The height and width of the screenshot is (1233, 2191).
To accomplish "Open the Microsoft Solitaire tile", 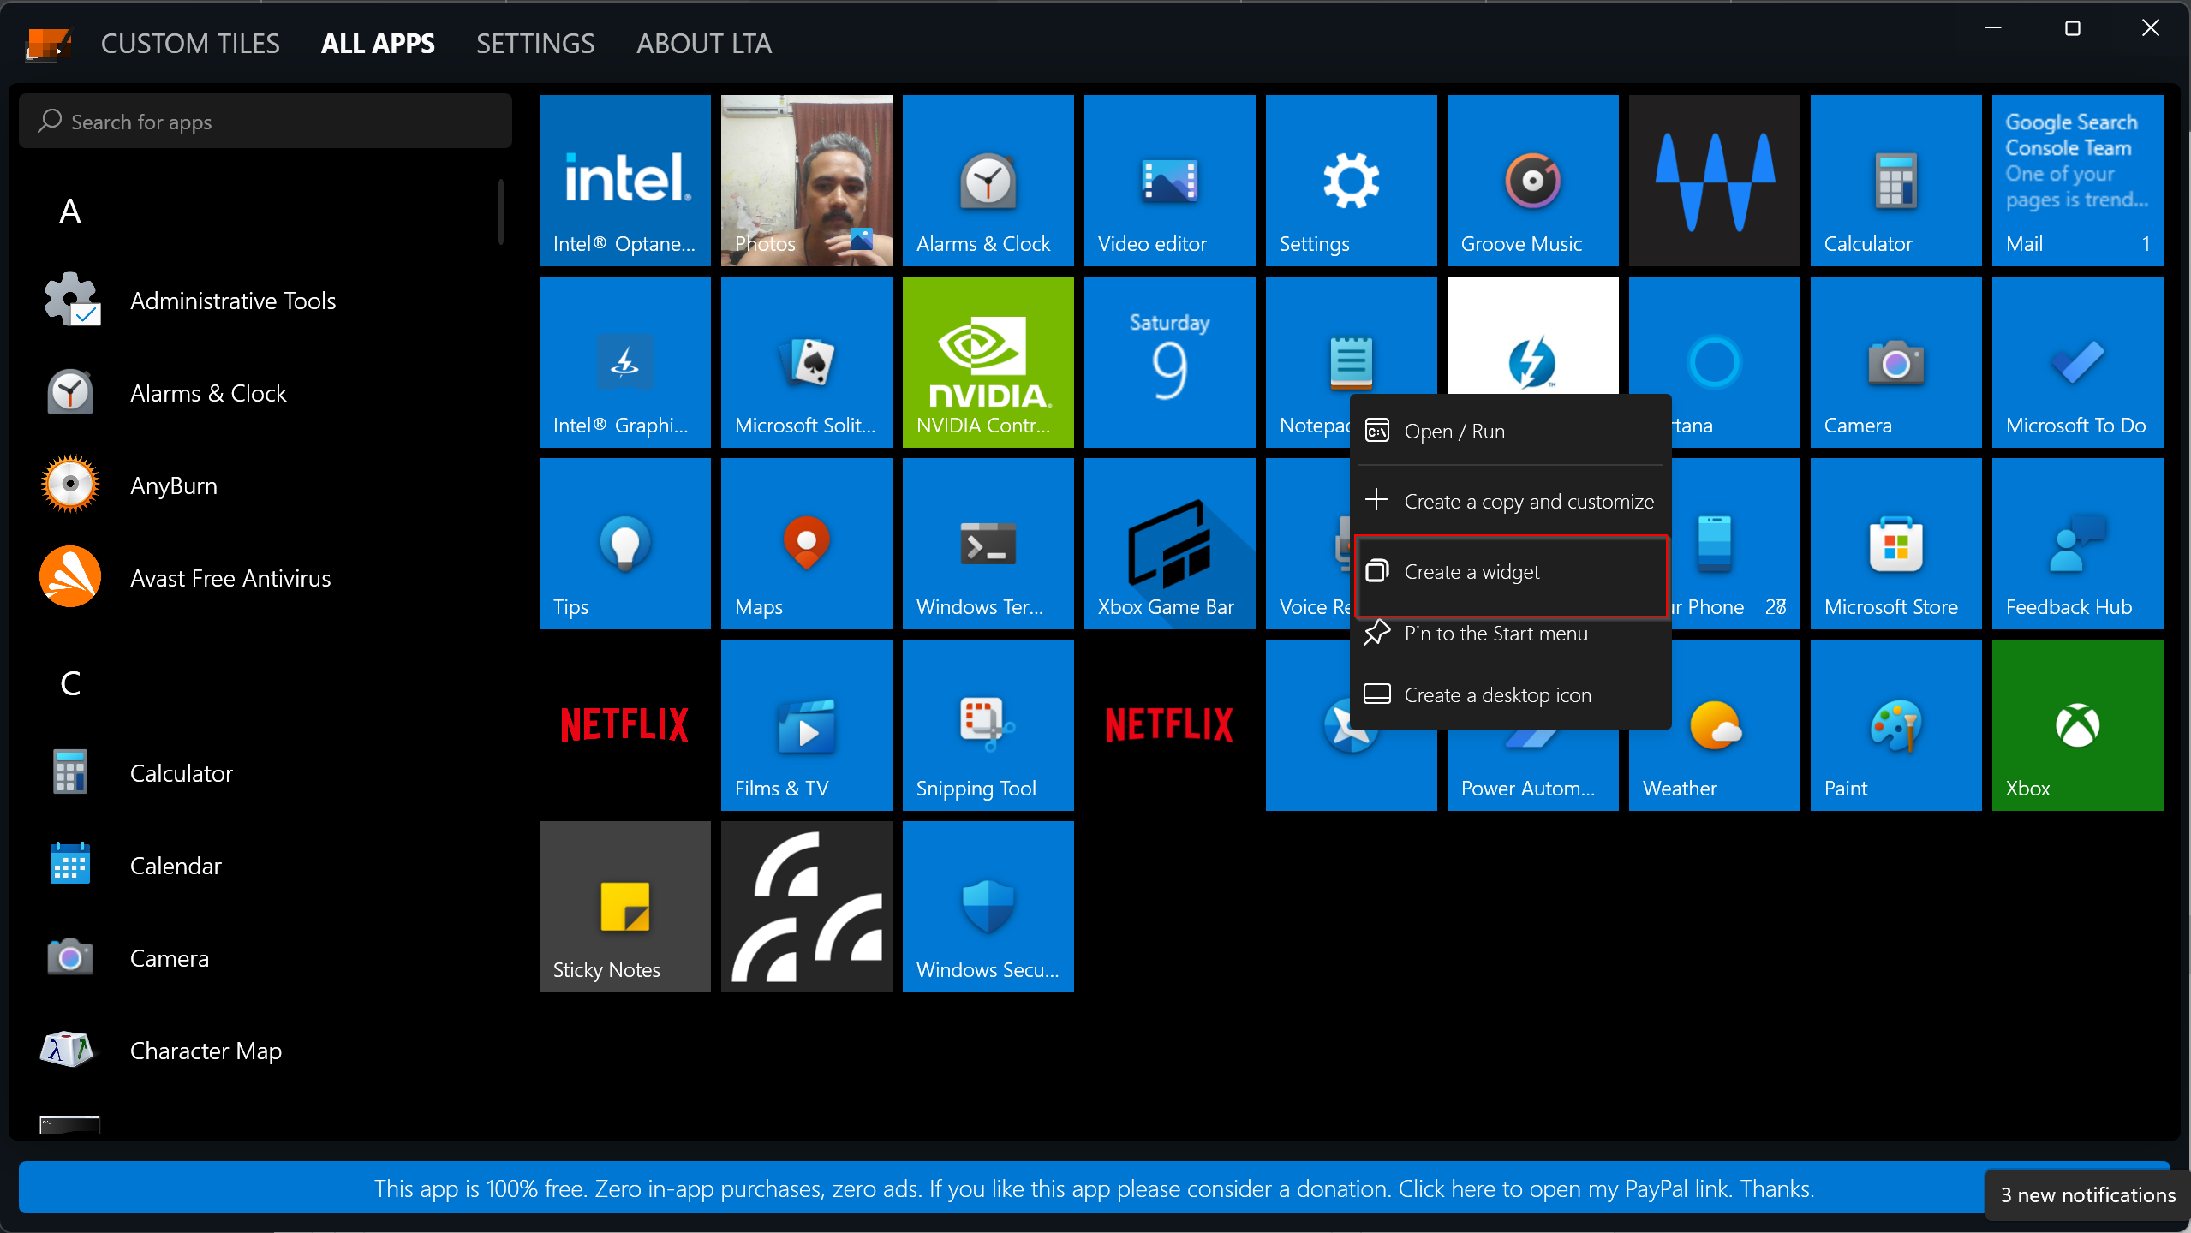I will [806, 362].
